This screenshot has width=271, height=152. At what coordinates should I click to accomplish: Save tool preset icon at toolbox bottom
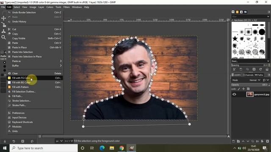(x=5, y=141)
